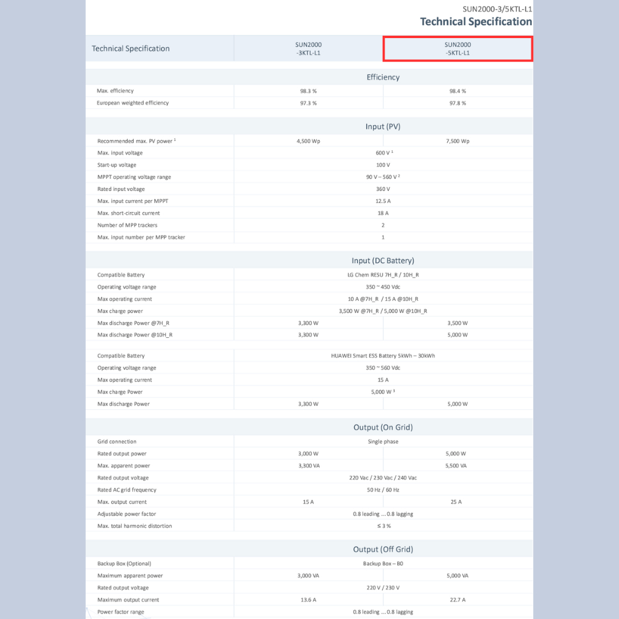Click the "MPPT operating voltage range" label
The image size is (619, 619).
134,177
